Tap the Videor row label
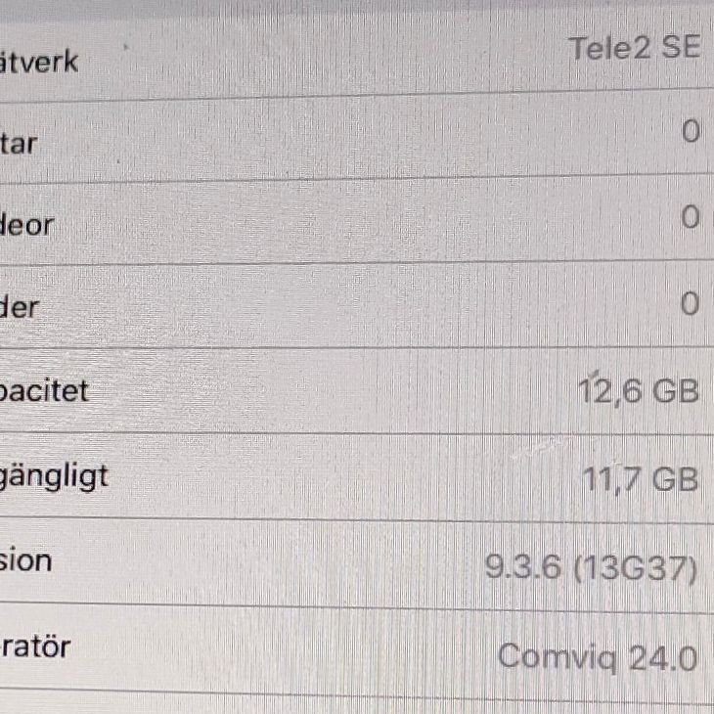Screen dimensions: 714x714 (26, 226)
